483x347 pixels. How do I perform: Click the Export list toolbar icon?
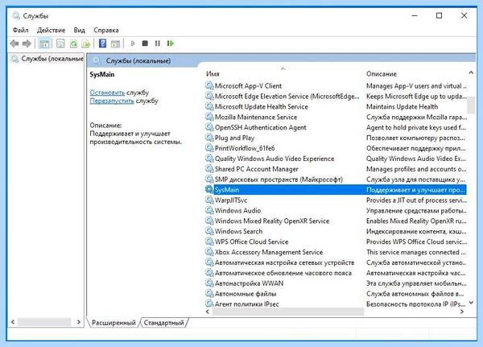point(85,43)
